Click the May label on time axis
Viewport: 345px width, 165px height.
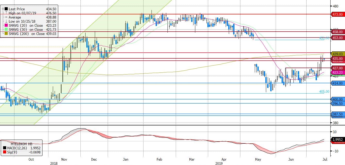coord(258,159)
